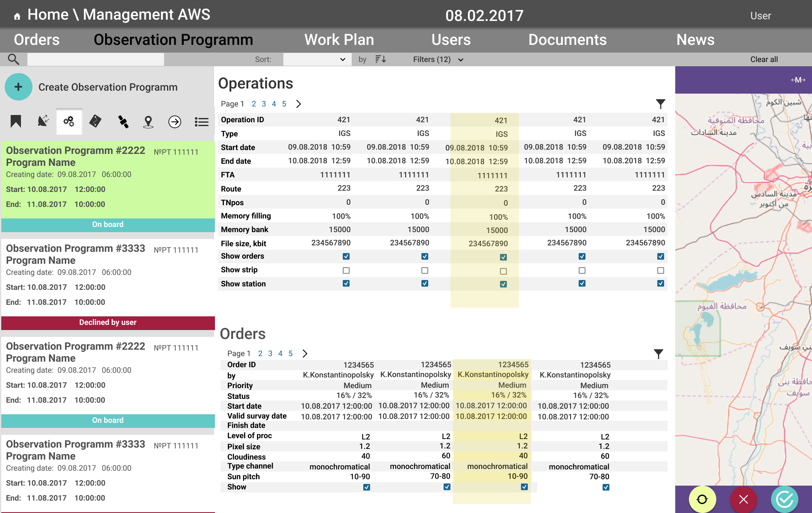This screenshot has height=513, width=812.
Task: Toggle Show checkbox in last order column
Action: tap(606, 487)
